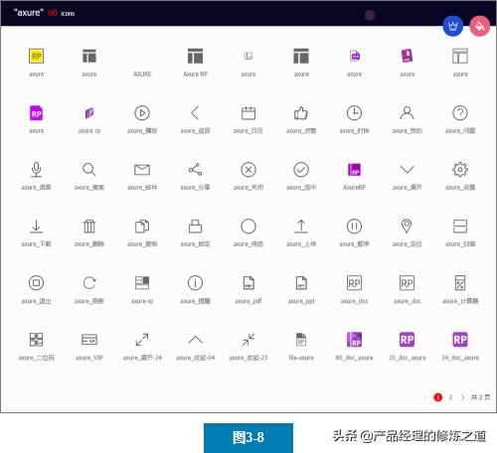The height and width of the screenshot is (453, 497).
Task: Pick the QR code icon
Action: 37,340
